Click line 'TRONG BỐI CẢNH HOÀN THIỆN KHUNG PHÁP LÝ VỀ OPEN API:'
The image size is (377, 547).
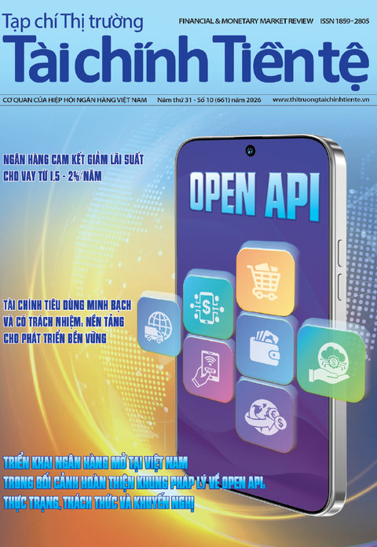[x=134, y=483]
